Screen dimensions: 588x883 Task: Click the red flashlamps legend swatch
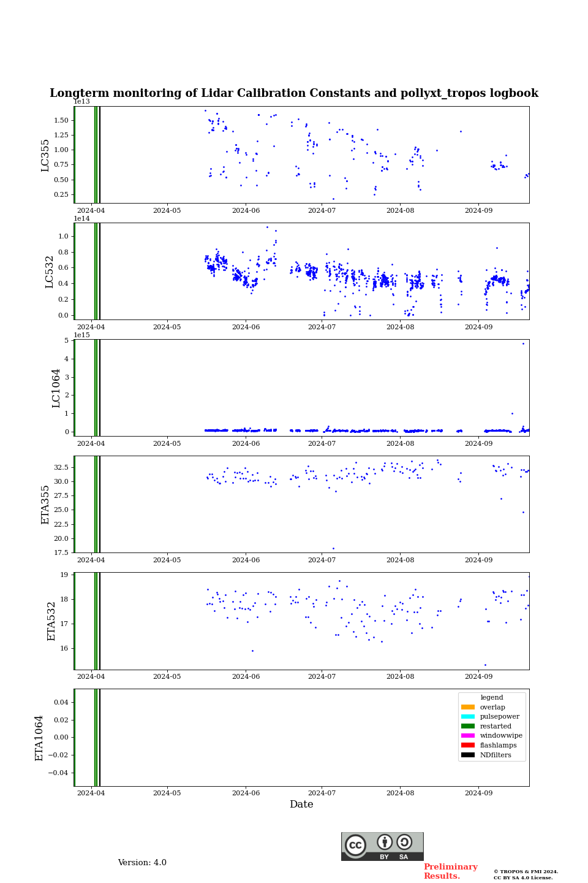(468, 745)
